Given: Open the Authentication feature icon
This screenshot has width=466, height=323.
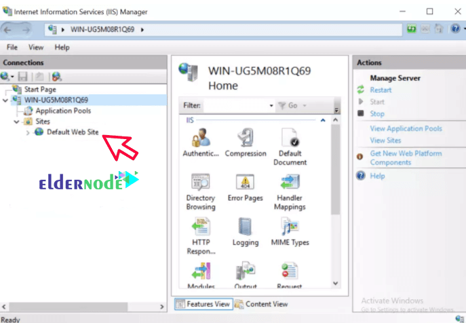Looking at the screenshot, I should tap(201, 142).
